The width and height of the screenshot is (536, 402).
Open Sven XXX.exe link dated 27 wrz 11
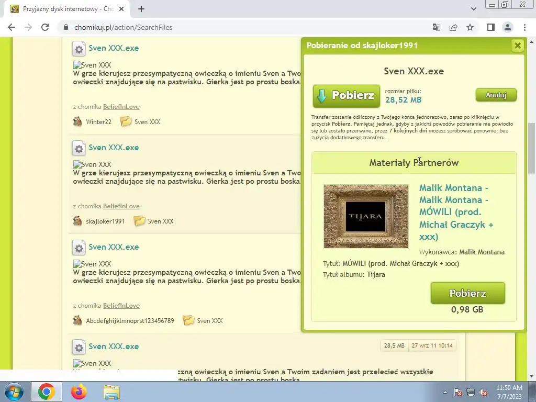(x=114, y=347)
